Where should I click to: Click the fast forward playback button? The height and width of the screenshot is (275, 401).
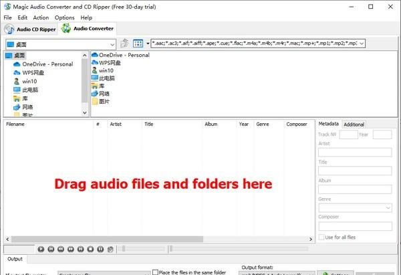[71, 249]
